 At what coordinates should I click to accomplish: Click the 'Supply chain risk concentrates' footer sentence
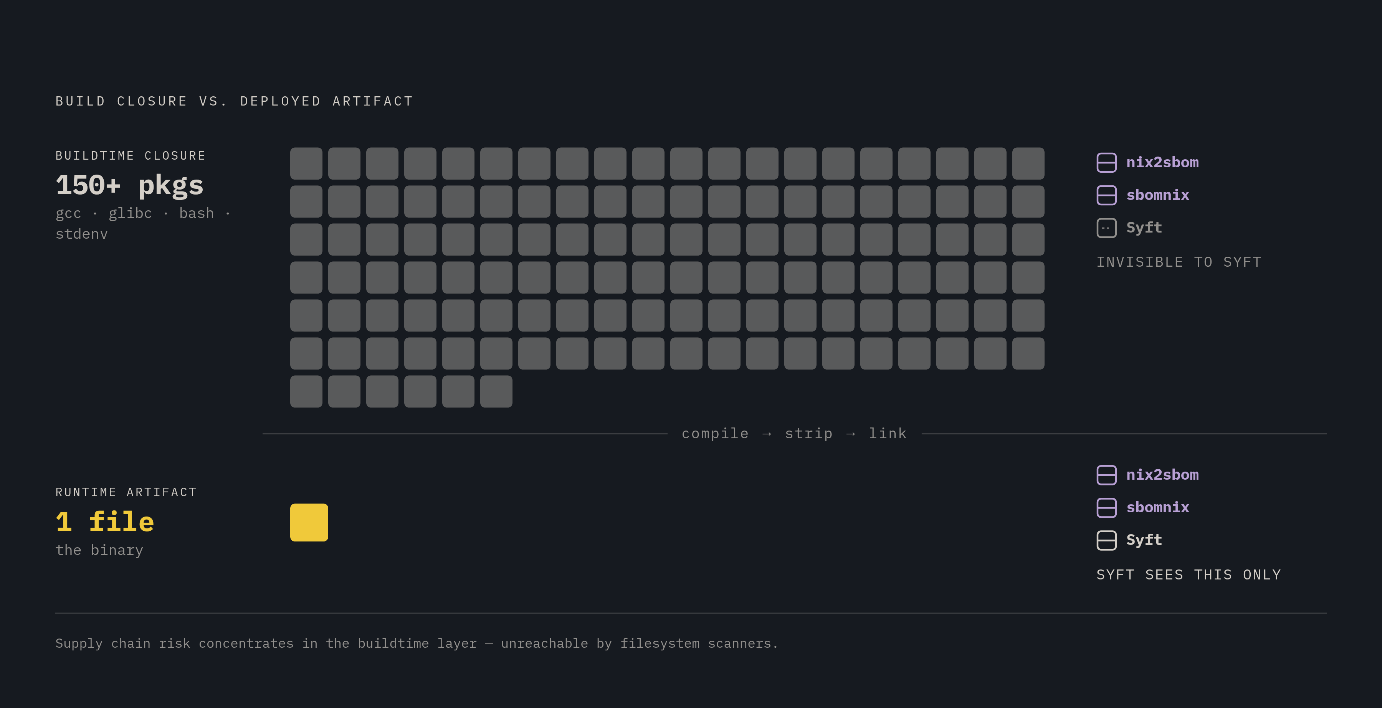pos(416,644)
